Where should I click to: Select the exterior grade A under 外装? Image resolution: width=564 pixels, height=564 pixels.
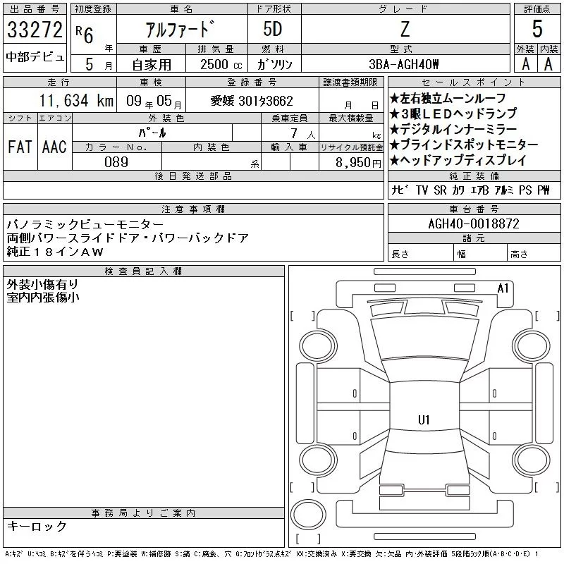(525, 64)
